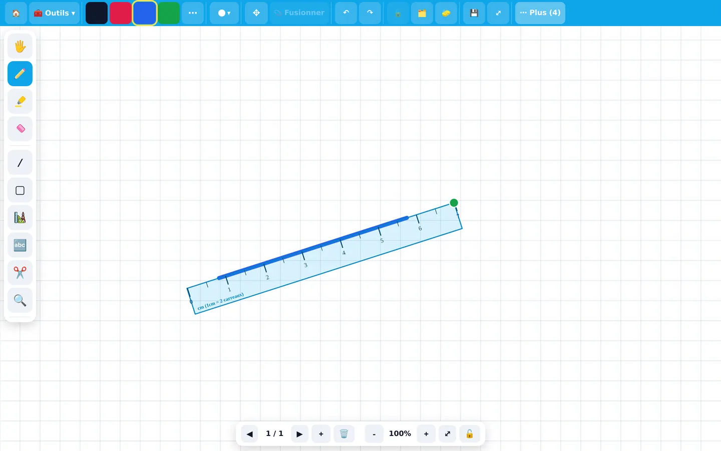
Task: Pick the black color swatch
Action: coord(97,13)
